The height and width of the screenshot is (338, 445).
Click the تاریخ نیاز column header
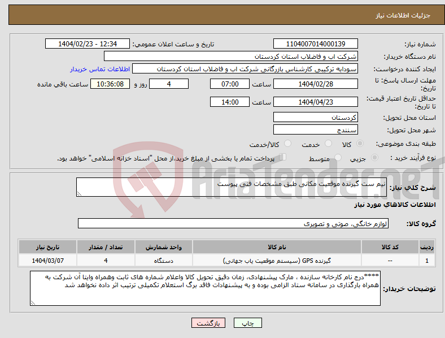click(47, 247)
